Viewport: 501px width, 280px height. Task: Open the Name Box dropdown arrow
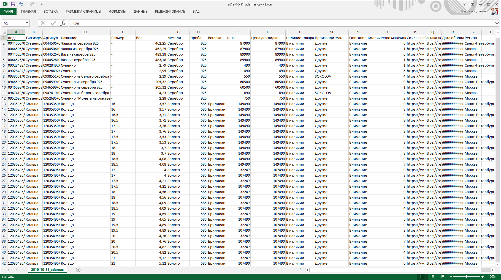pos(27,23)
